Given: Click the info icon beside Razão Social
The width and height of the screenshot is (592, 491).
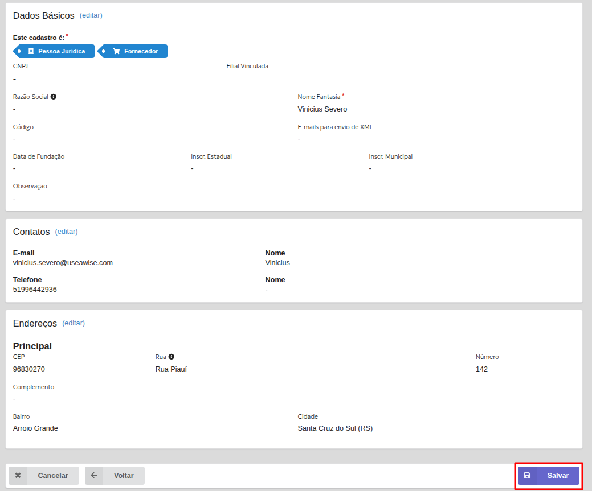Looking at the screenshot, I should click(x=54, y=97).
